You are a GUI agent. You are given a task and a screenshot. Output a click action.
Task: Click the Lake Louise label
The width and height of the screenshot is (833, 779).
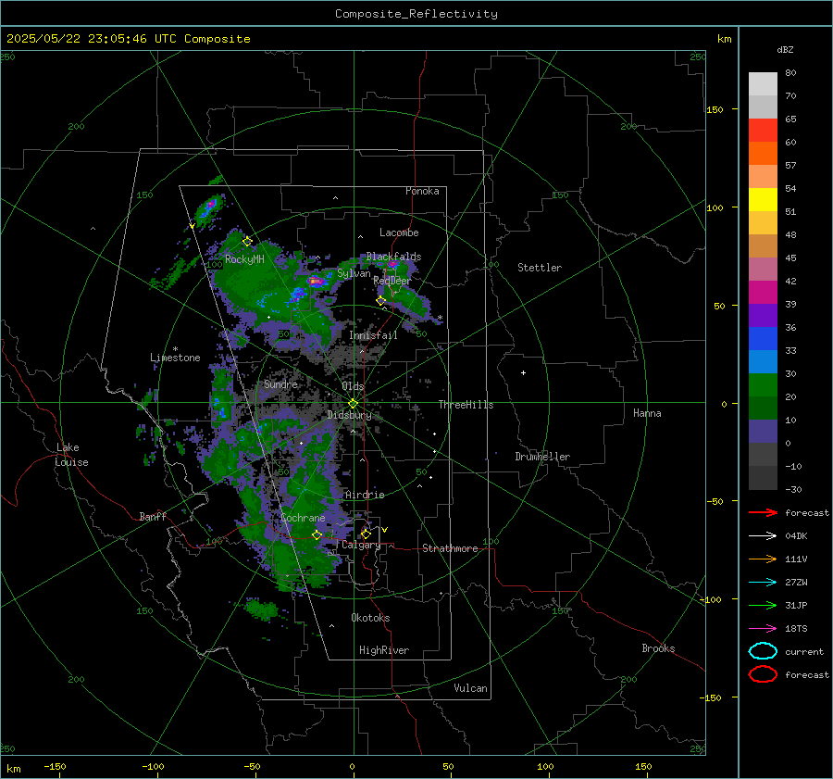point(71,455)
